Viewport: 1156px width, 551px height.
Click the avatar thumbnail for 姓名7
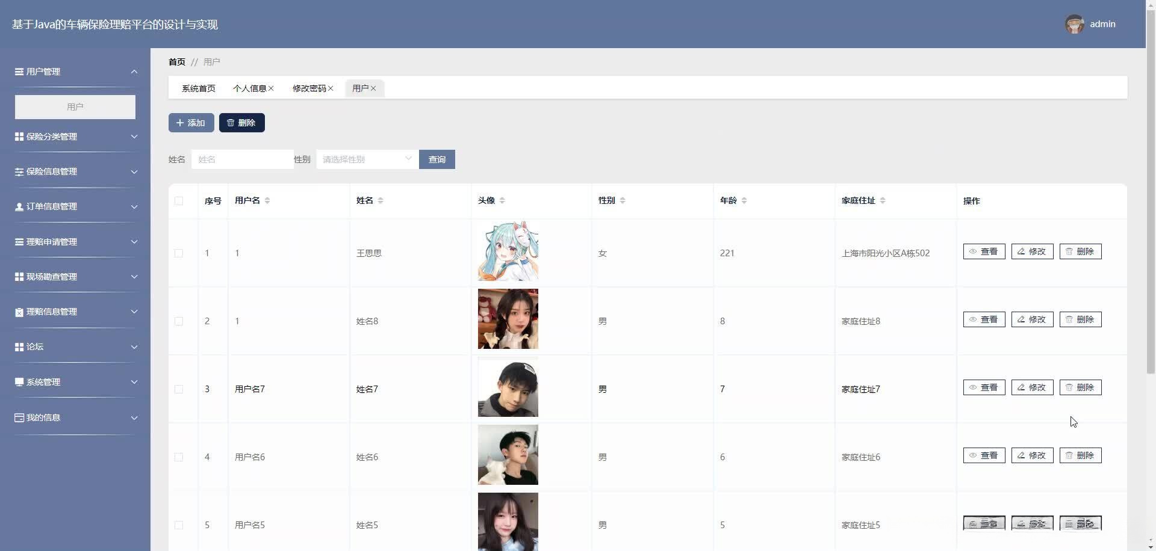pyautogui.click(x=508, y=387)
